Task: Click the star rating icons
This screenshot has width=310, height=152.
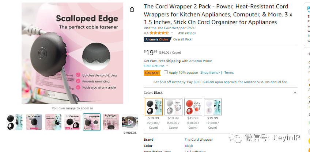Action: click(x=159, y=33)
